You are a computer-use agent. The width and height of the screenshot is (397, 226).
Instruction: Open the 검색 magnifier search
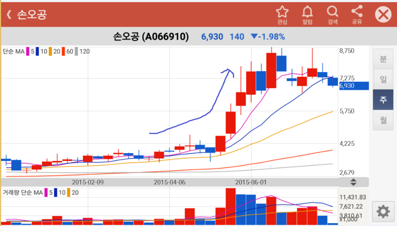(332, 14)
